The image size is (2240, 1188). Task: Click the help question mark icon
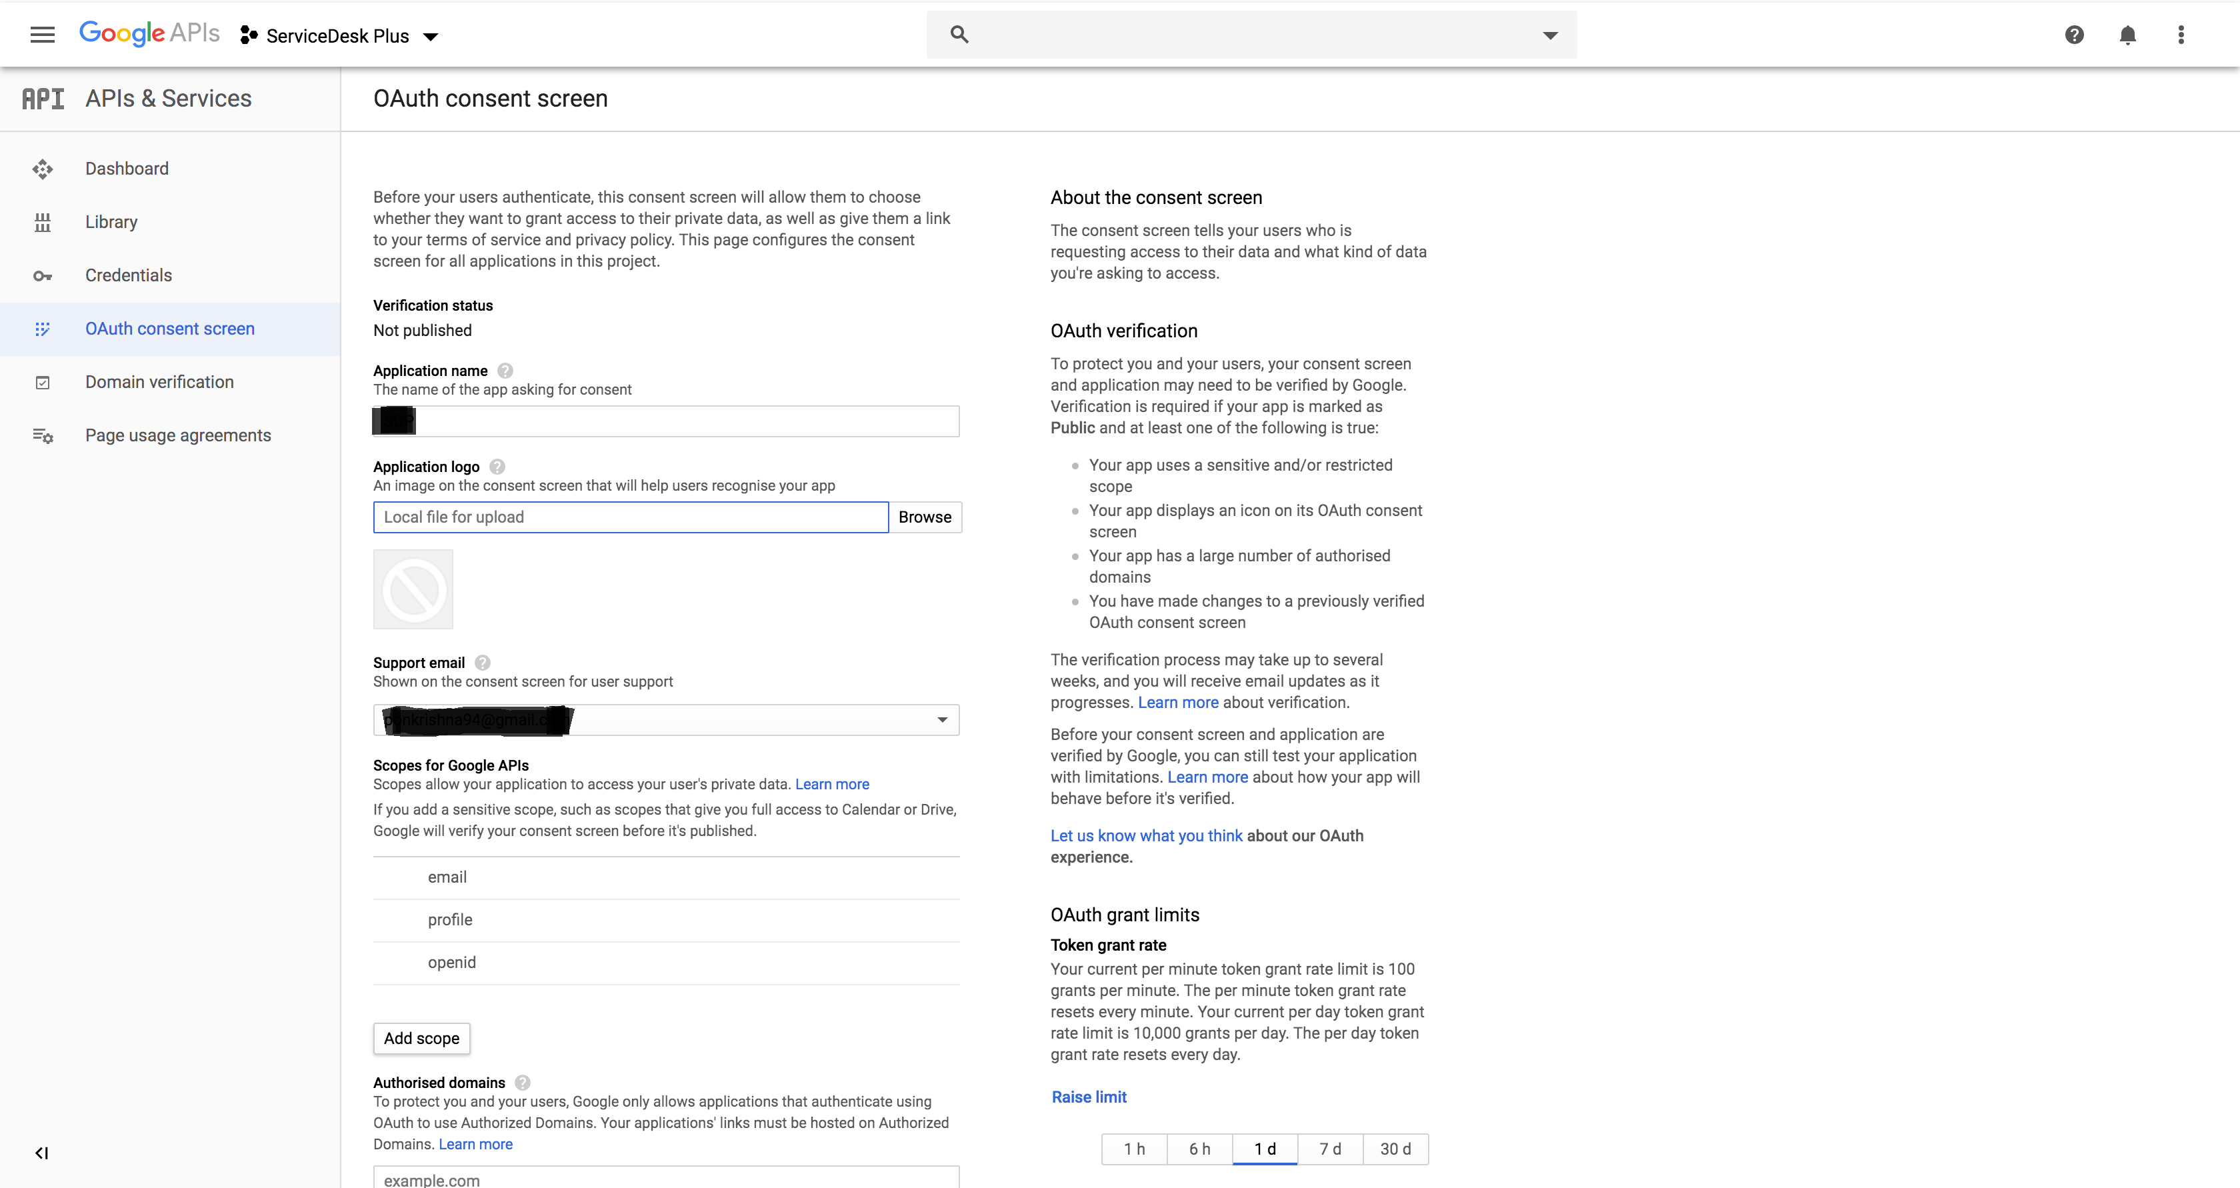point(2074,35)
